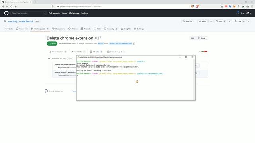Open Issues in GitHub top navigation

click(64, 13)
